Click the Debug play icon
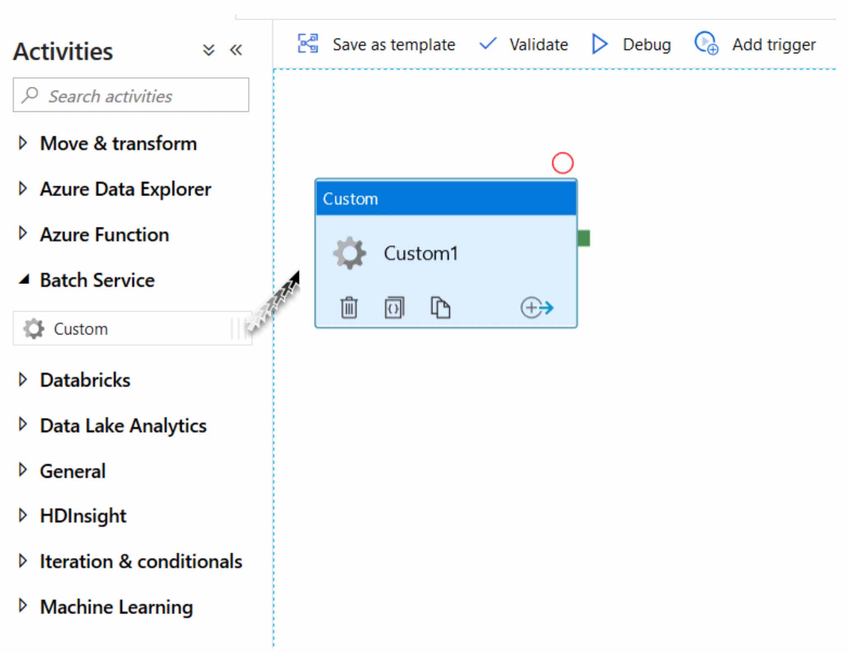 pyautogui.click(x=599, y=44)
